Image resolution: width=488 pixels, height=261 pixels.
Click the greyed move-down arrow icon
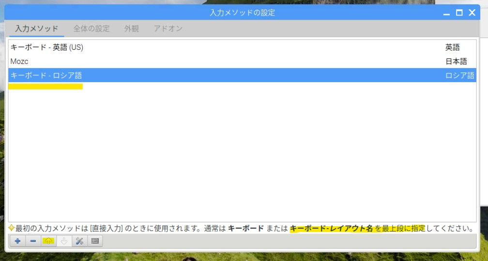click(x=64, y=241)
